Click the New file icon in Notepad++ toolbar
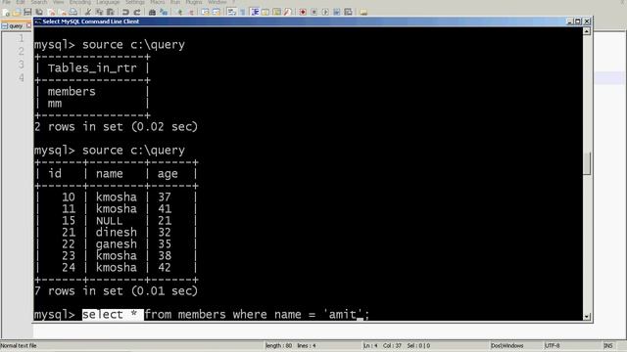627x352 pixels. [x=6, y=12]
